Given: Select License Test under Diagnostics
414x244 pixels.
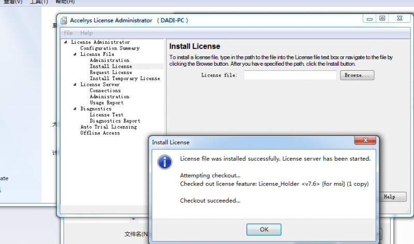Looking at the screenshot, I should [x=107, y=115].
